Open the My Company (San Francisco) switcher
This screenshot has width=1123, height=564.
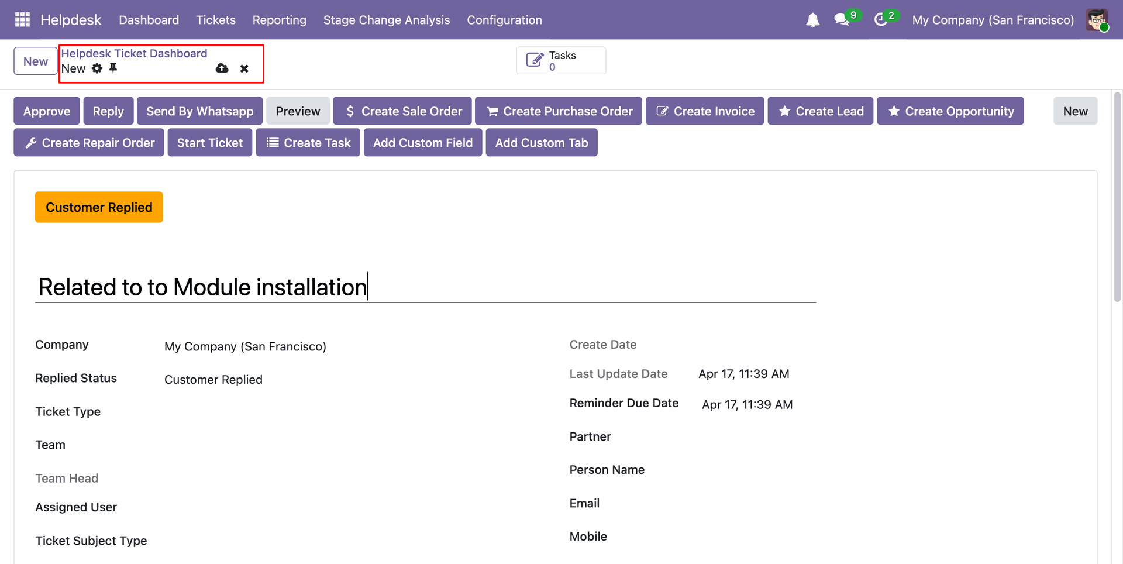tap(993, 20)
